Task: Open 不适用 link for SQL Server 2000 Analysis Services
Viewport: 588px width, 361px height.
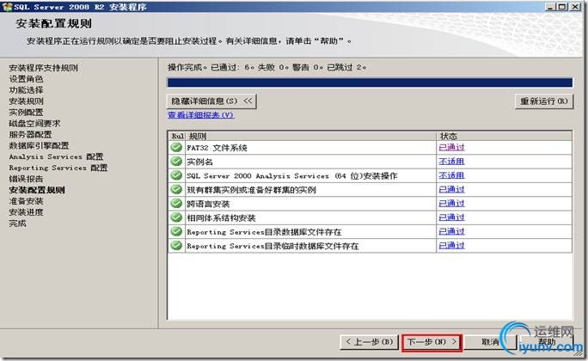Action: point(451,175)
